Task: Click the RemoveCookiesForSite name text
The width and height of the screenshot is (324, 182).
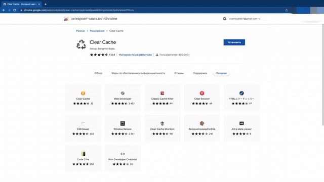Action: (202, 129)
